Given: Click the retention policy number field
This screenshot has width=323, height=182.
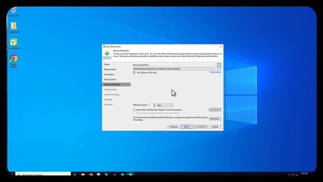Looking at the screenshot, I should pyautogui.click(x=151, y=105).
